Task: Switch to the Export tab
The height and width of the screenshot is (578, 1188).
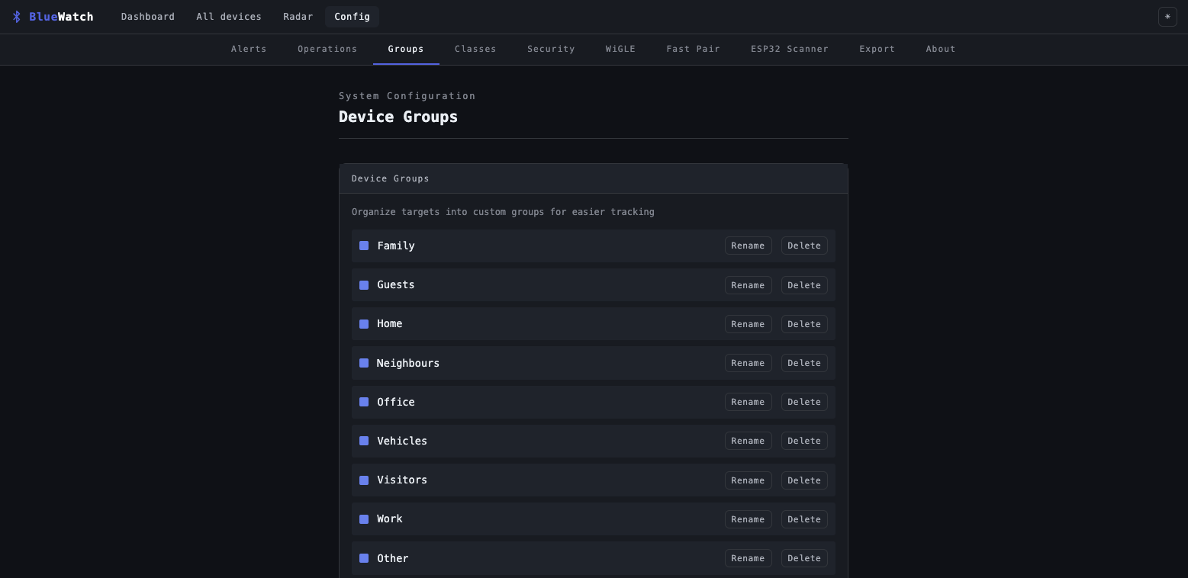Action: 877,49
